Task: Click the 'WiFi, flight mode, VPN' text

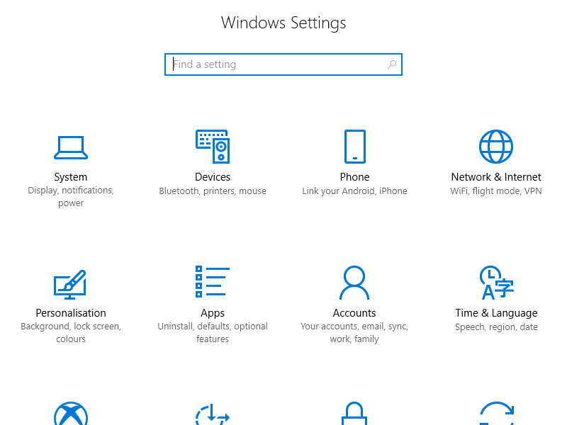Action: (496, 191)
